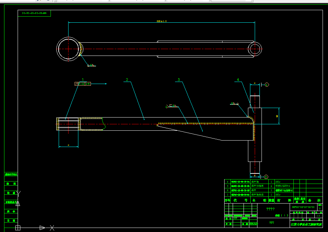Image resolution: width=328 pixels, height=232 pixels.
Task: Select the 备注 header cell
Action: click(x=314, y=200)
